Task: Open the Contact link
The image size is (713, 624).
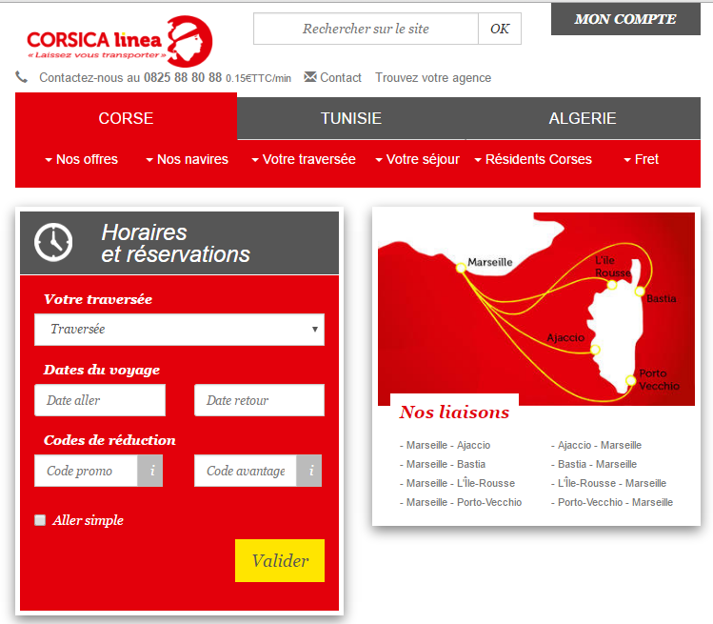Action: coord(341,78)
